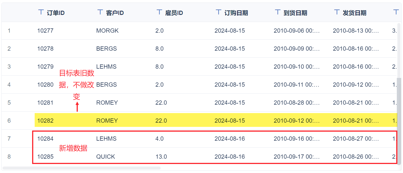
Task: Select the 订单ID column header
Action: pos(56,13)
